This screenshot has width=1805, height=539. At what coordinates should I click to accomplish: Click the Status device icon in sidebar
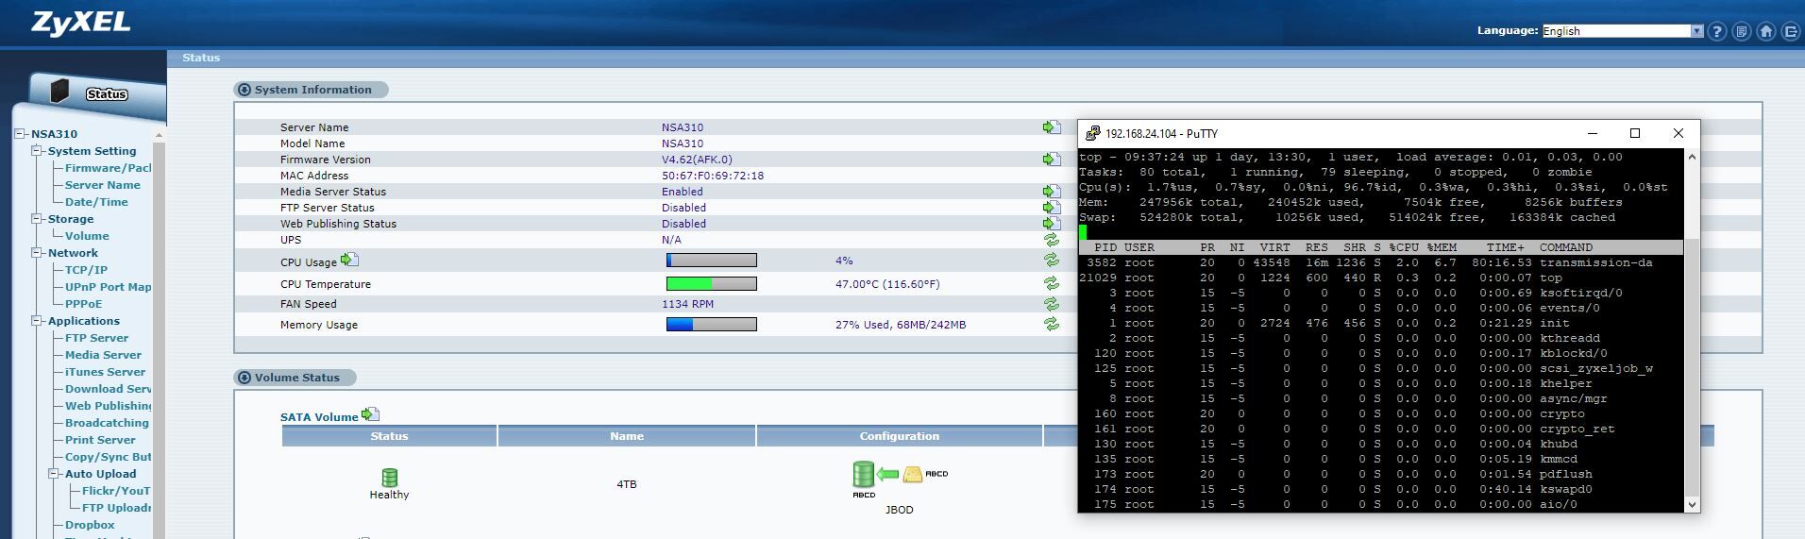[60, 91]
